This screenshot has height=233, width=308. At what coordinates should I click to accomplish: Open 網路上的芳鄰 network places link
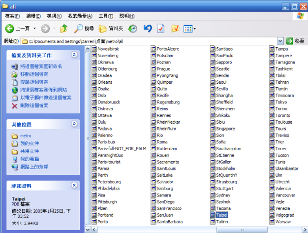[x=34, y=166]
